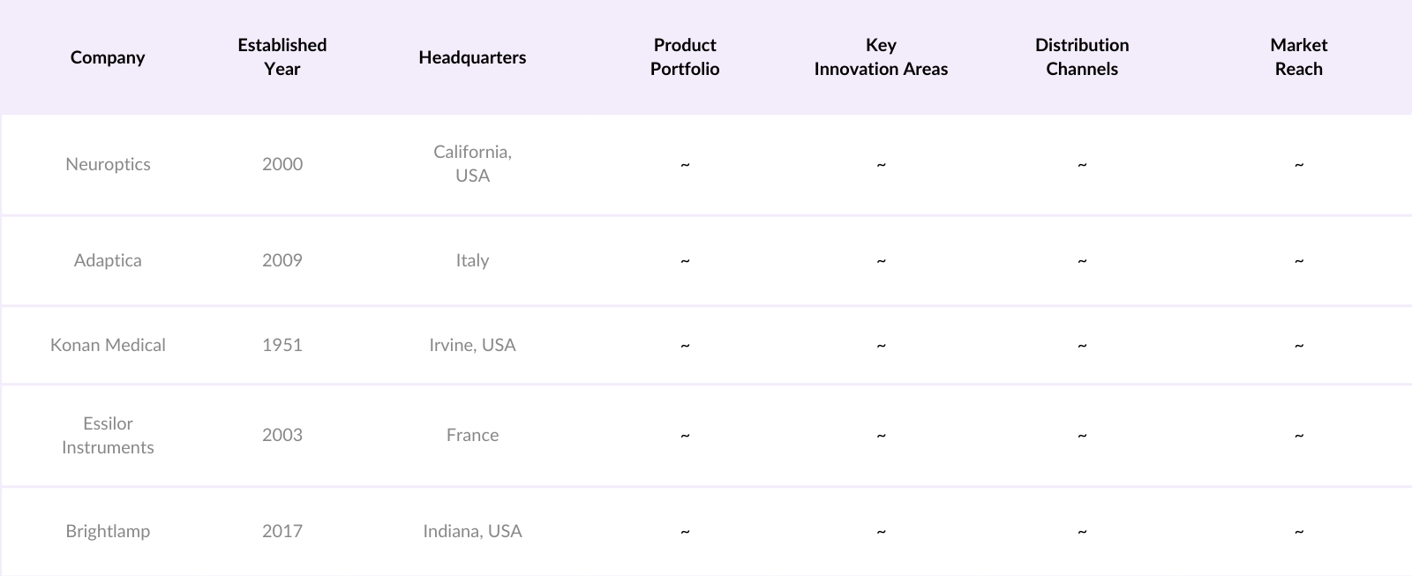
Task: Click the Konan Medical company name
Action: pos(108,345)
